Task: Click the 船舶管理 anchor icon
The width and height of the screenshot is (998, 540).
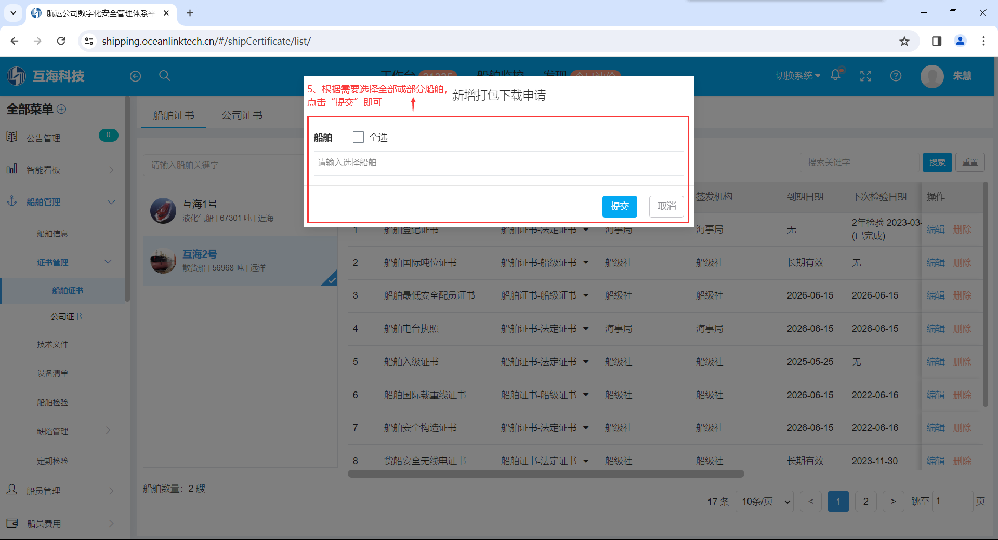Action: coord(12,201)
